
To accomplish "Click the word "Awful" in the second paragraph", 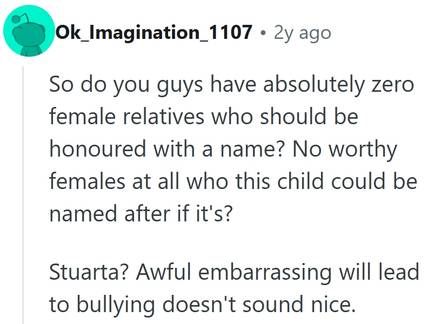I will 164,272.
